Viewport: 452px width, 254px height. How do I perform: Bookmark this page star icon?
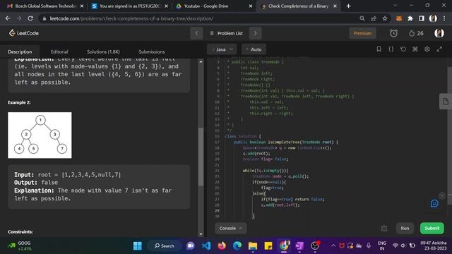pyautogui.click(x=384, y=18)
